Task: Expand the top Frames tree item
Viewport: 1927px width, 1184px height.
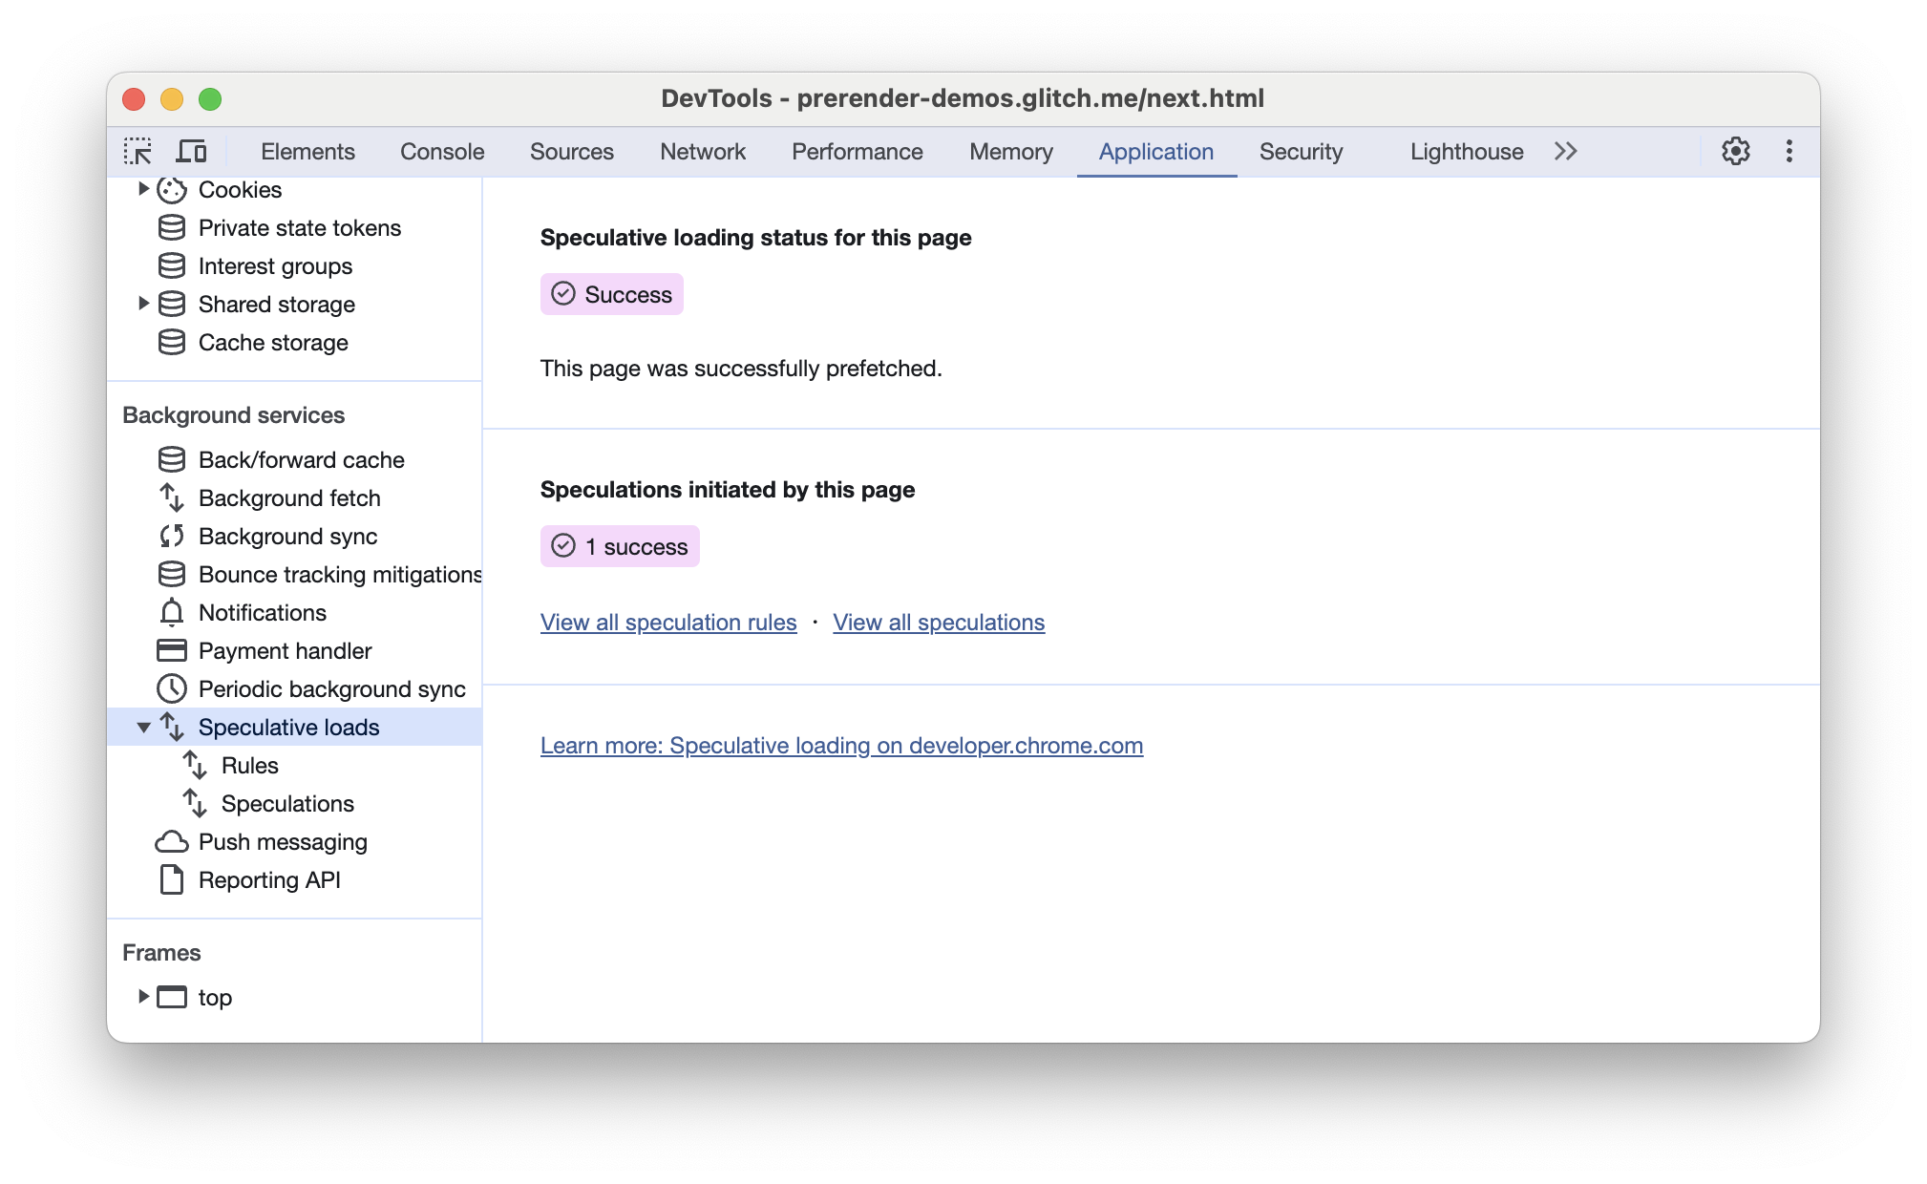Action: pos(141,997)
